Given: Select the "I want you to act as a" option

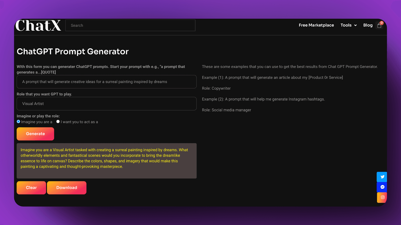Looking at the screenshot, I should point(58,122).
